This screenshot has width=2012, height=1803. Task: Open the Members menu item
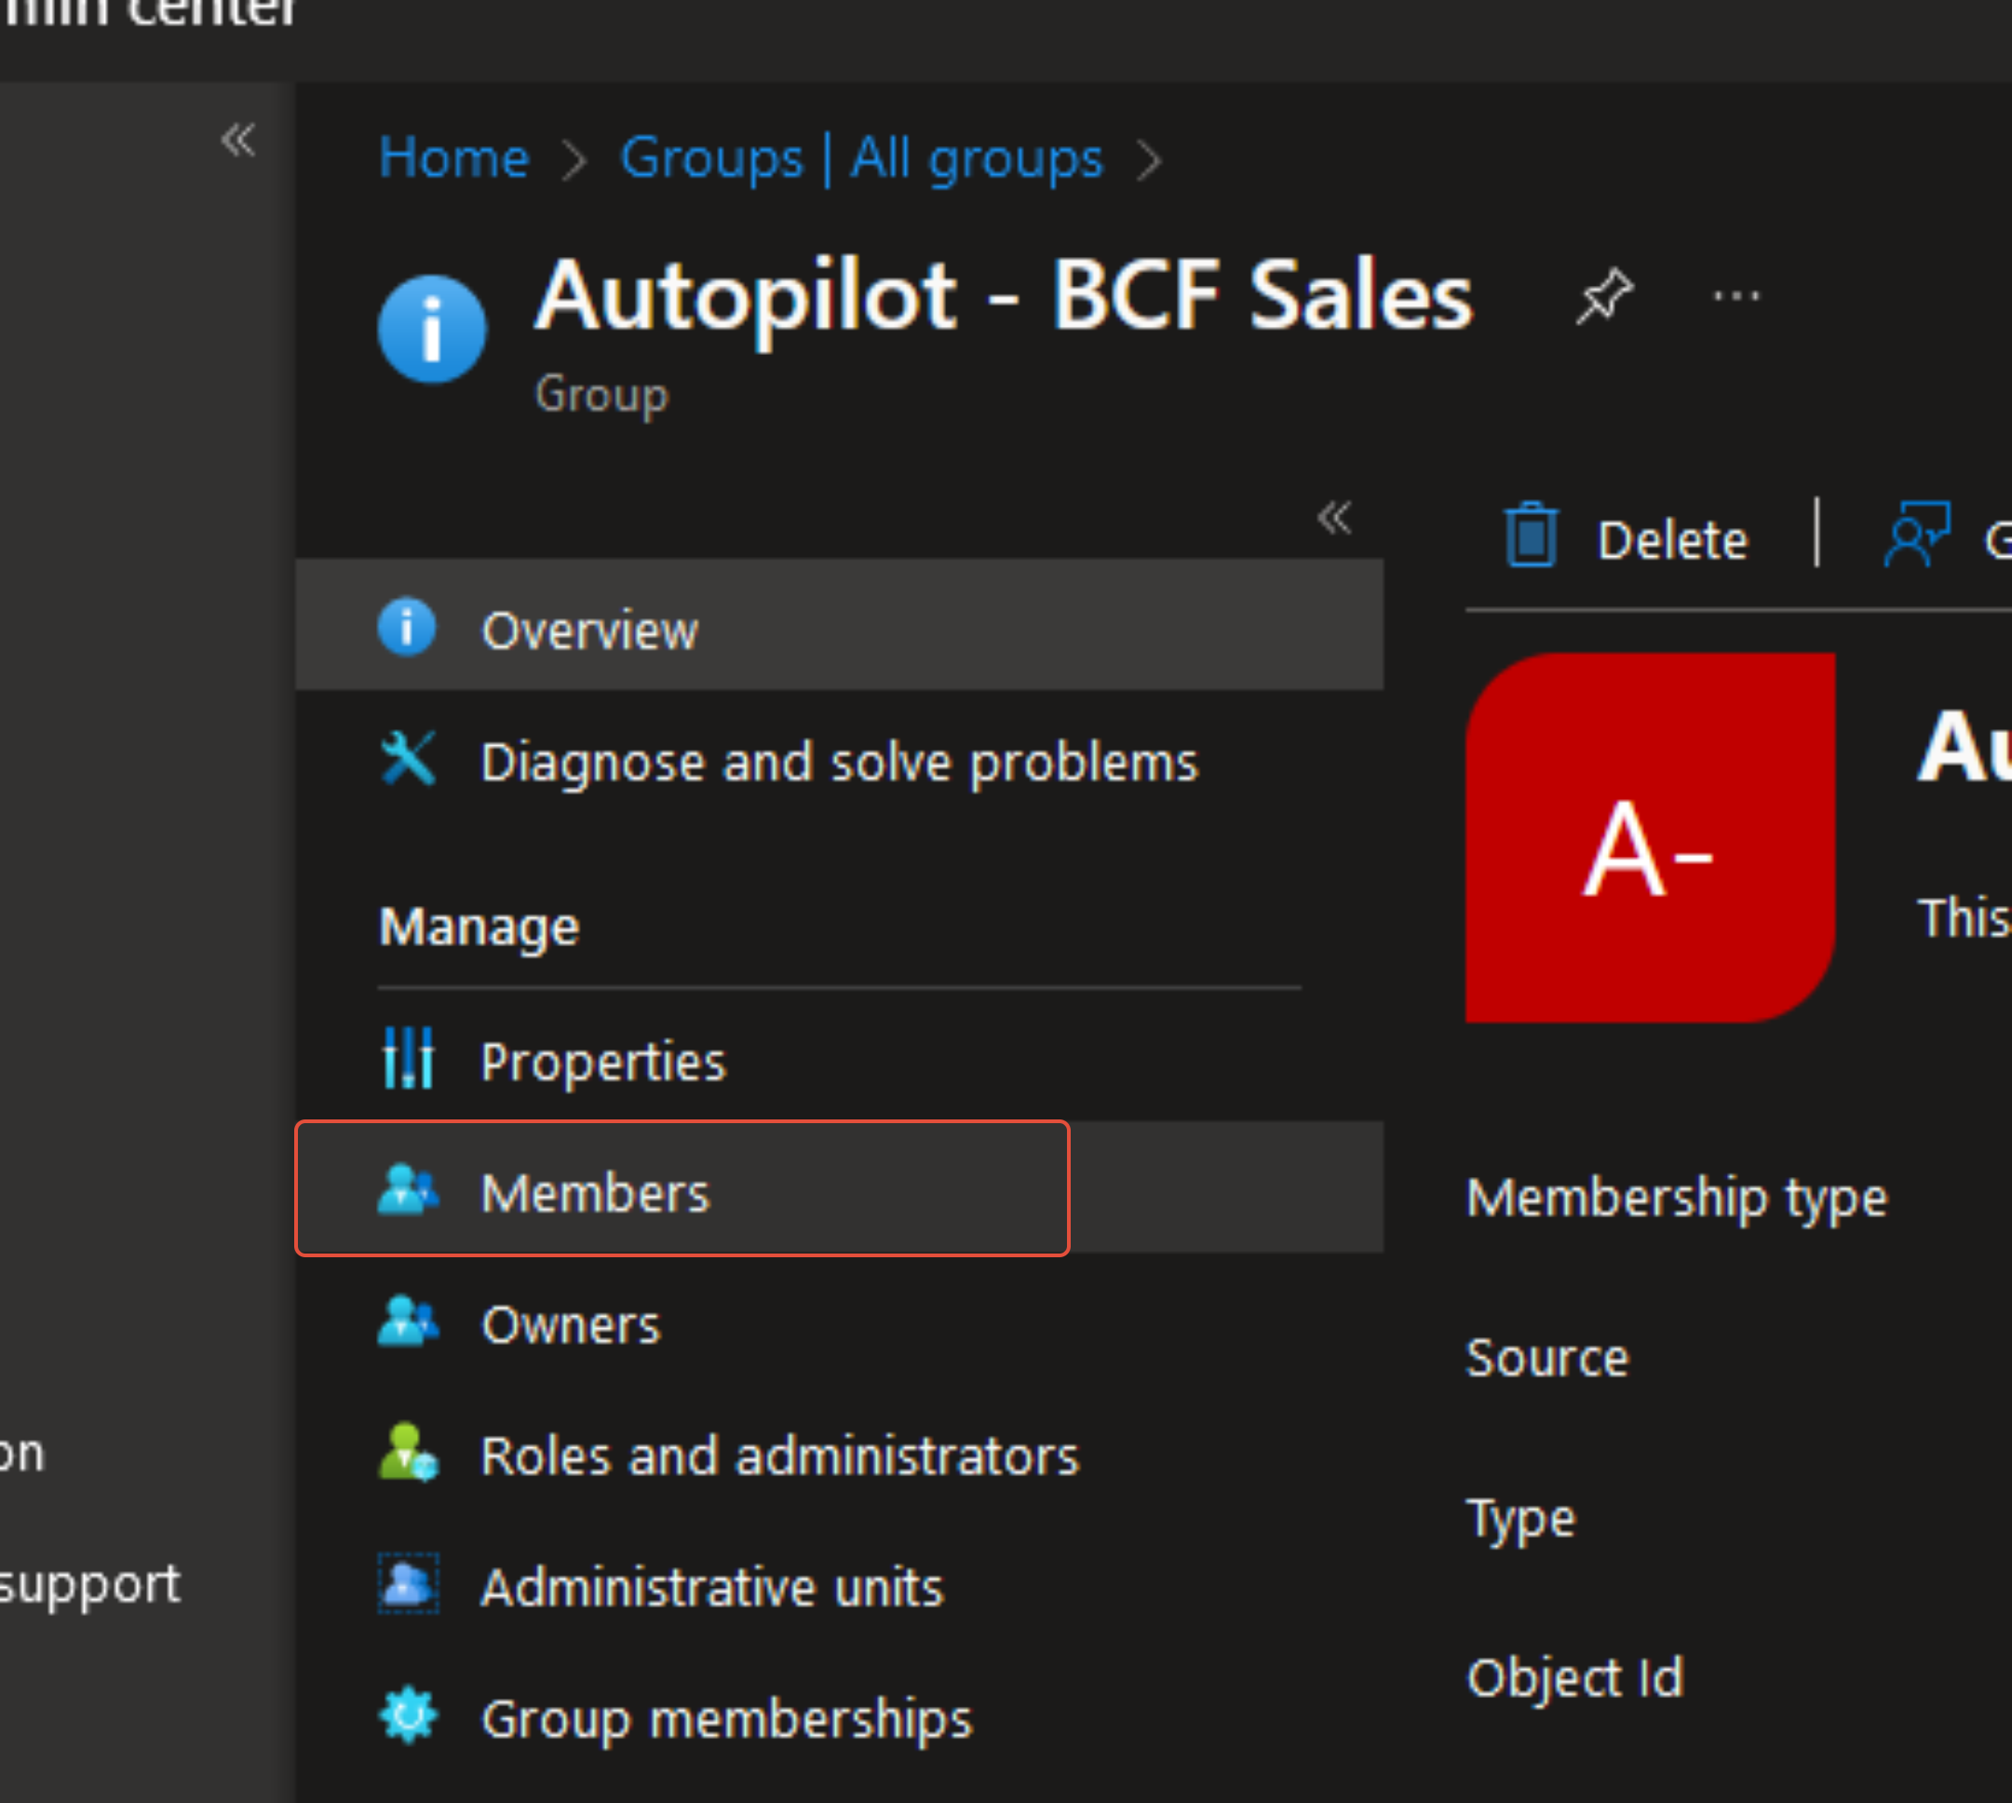(594, 1192)
